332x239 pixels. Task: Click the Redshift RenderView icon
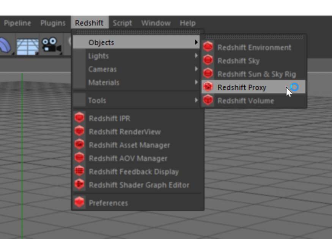79,131
